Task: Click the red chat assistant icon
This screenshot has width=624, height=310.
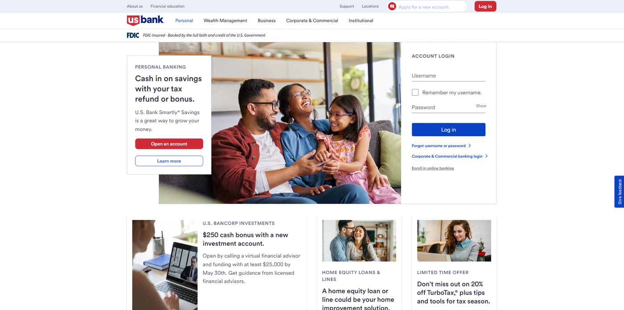Action: pos(392,6)
